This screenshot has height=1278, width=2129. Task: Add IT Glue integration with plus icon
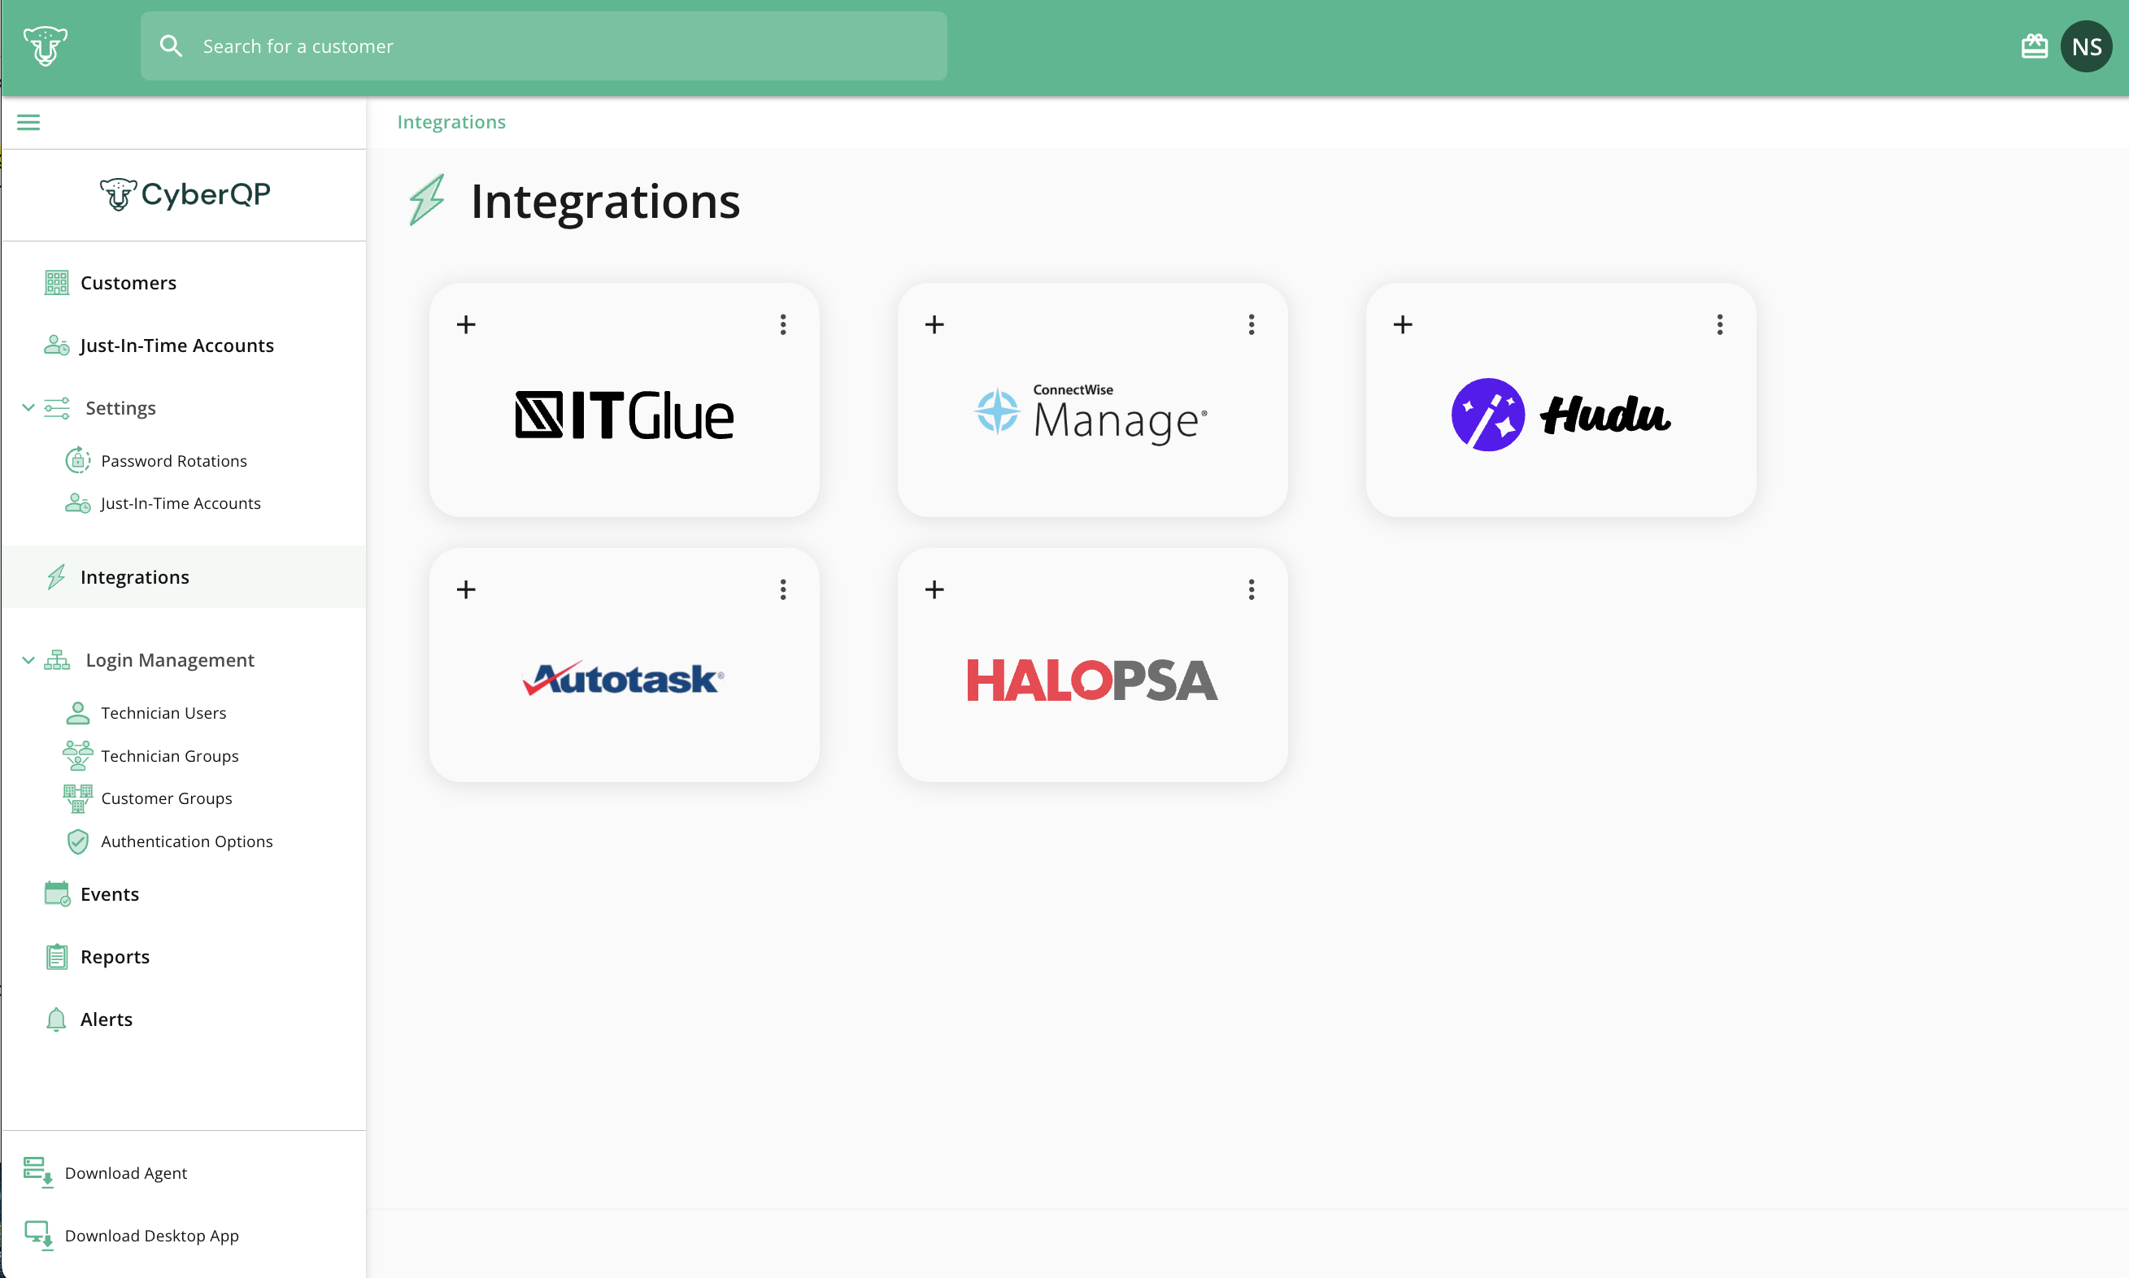466,324
